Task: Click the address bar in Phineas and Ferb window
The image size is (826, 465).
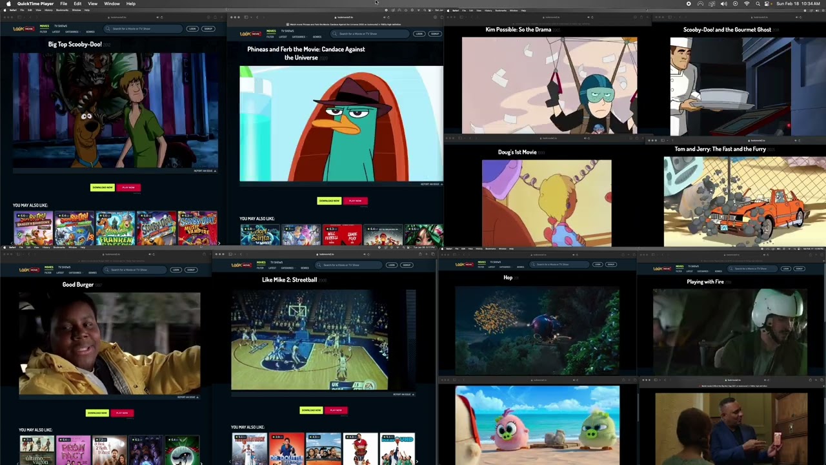Action: 345,17
